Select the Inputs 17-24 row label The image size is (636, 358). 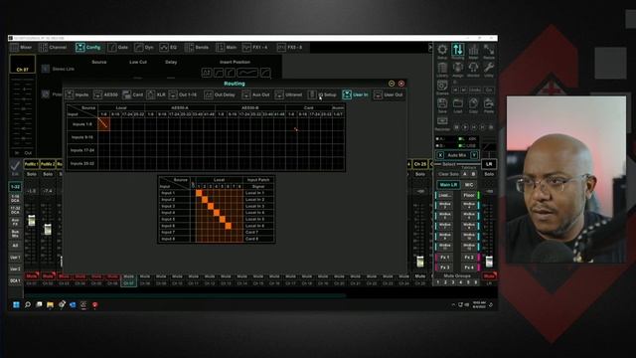pos(82,150)
